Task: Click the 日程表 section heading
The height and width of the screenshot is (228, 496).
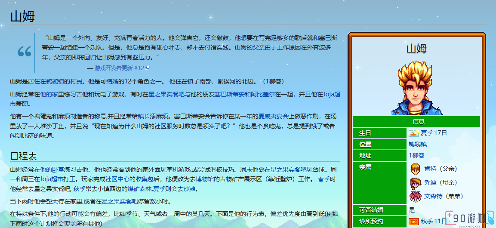Action: pyautogui.click(x=24, y=156)
